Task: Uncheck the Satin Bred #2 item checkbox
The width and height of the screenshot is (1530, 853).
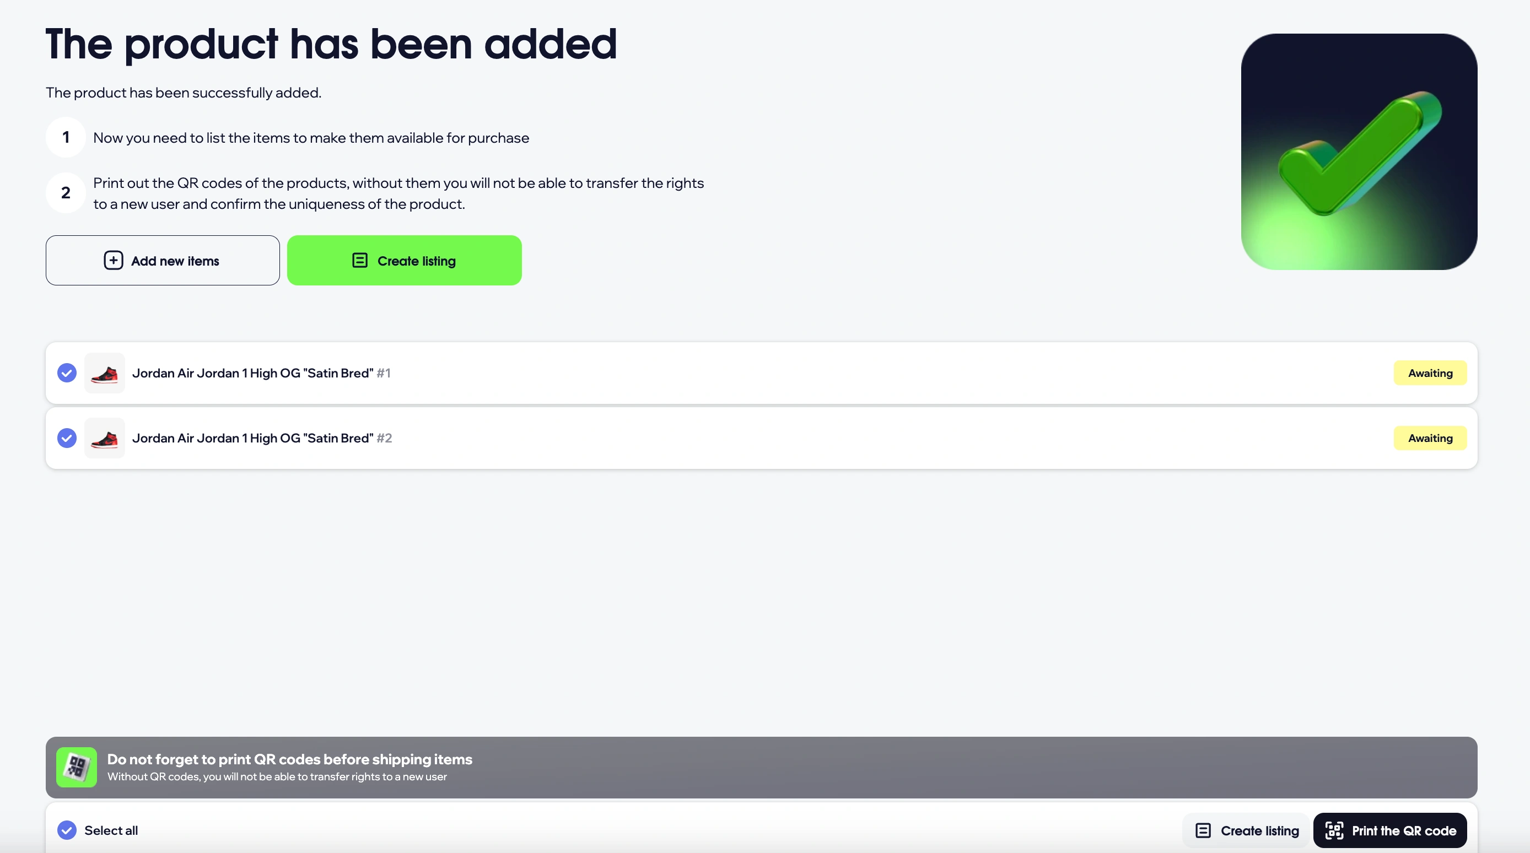Action: tap(67, 439)
